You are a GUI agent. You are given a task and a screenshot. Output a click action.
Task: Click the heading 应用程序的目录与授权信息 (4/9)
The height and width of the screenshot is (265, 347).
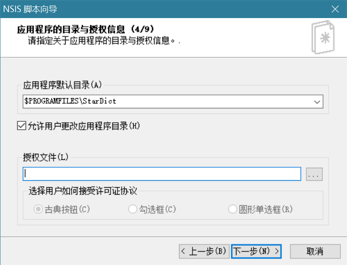(x=85, y=30)
